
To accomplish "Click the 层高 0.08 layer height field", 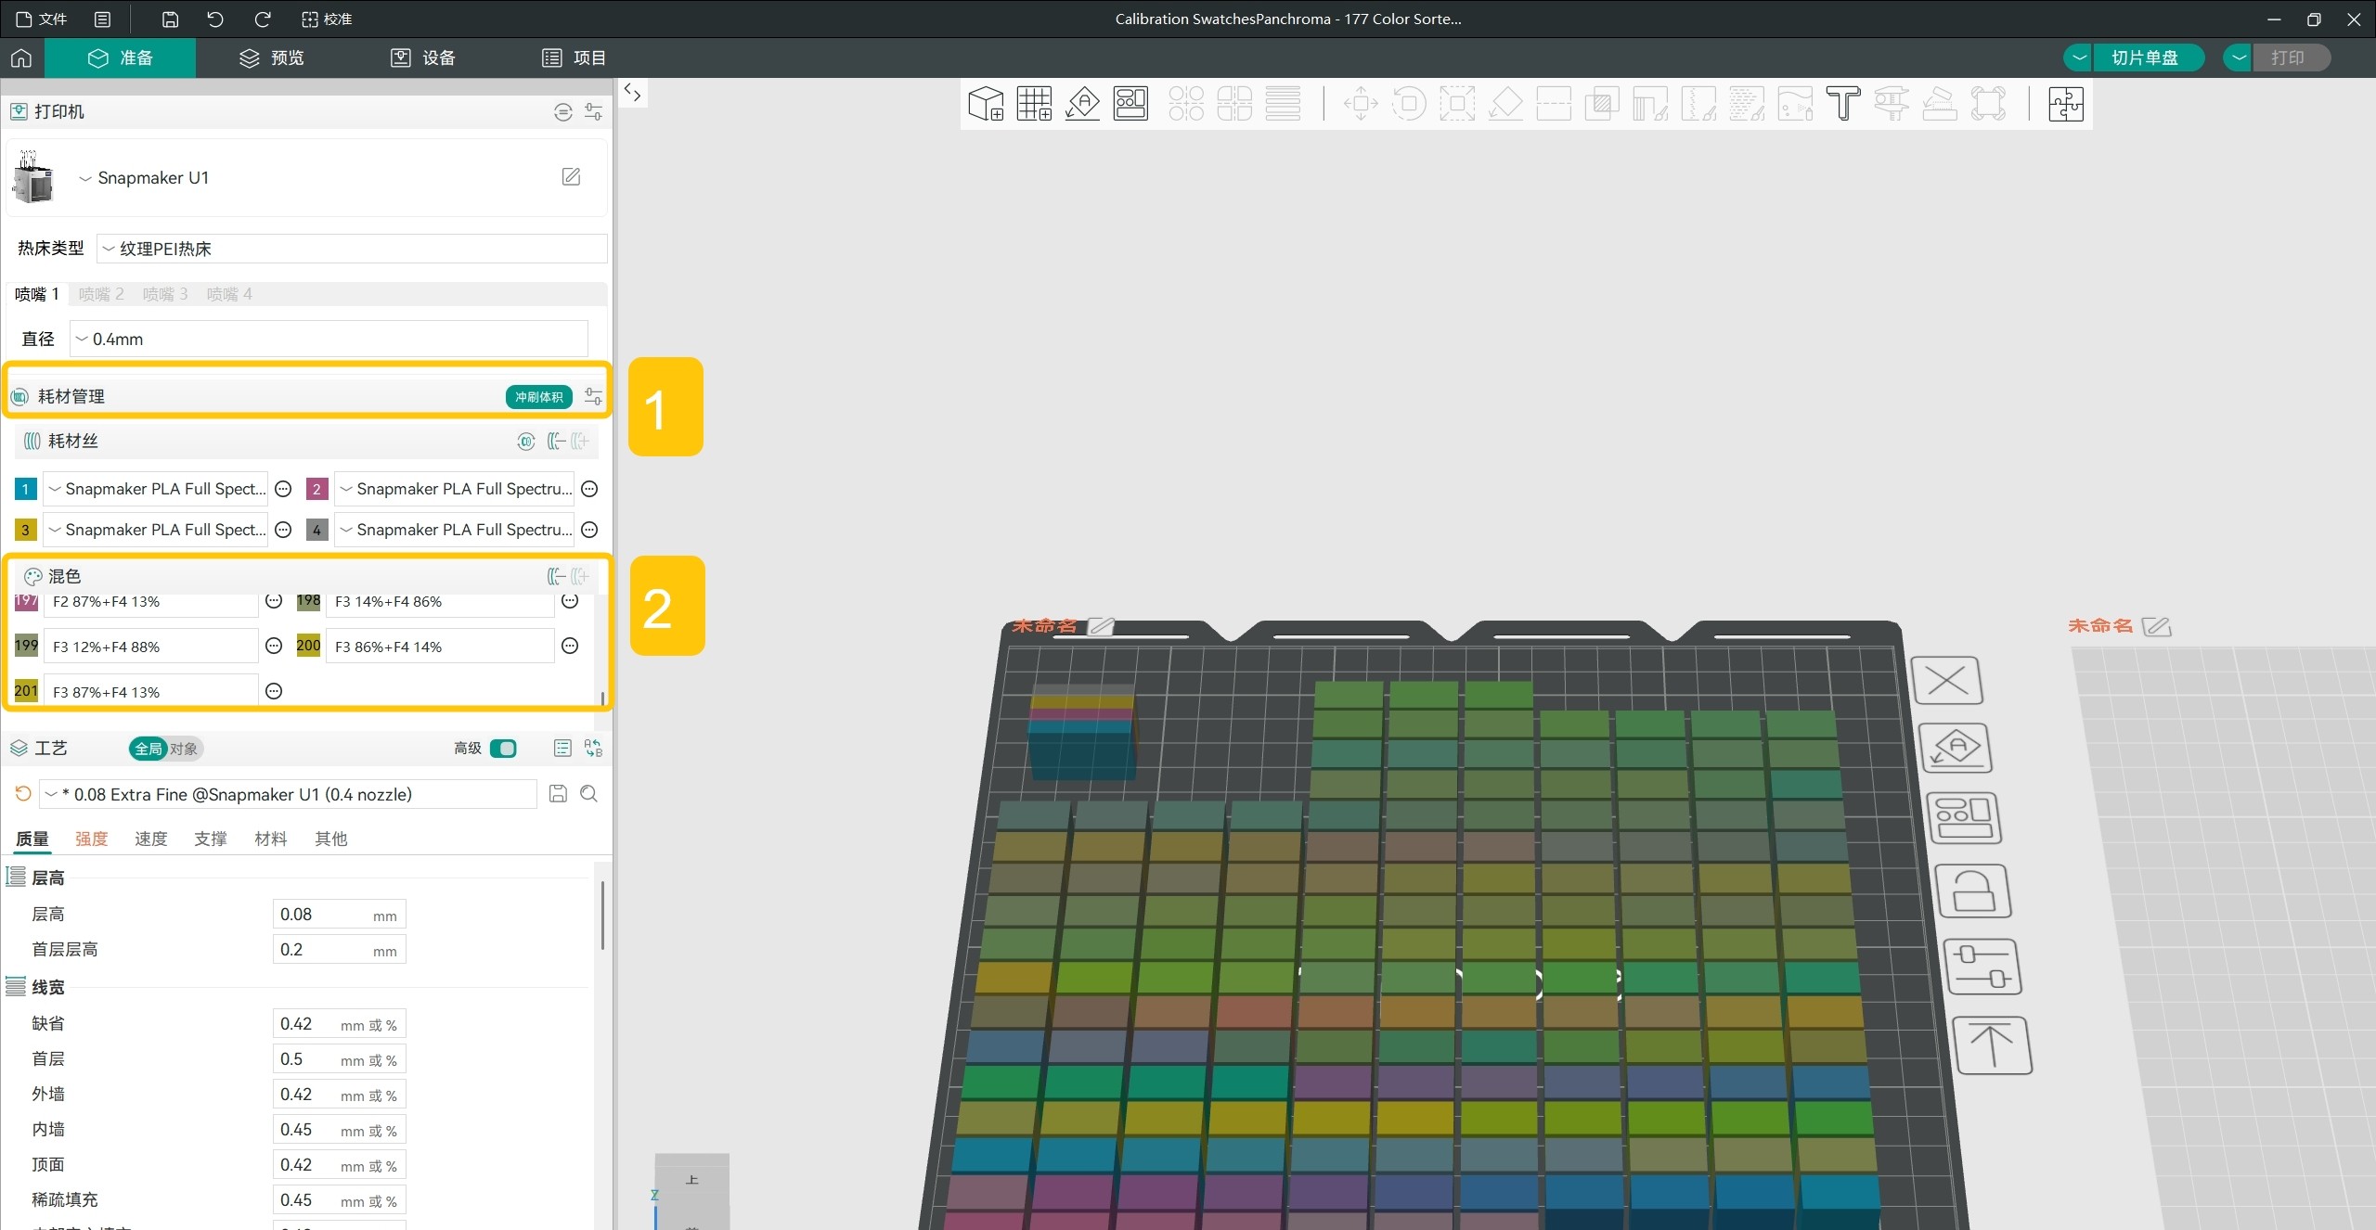I will click(339, 915).
